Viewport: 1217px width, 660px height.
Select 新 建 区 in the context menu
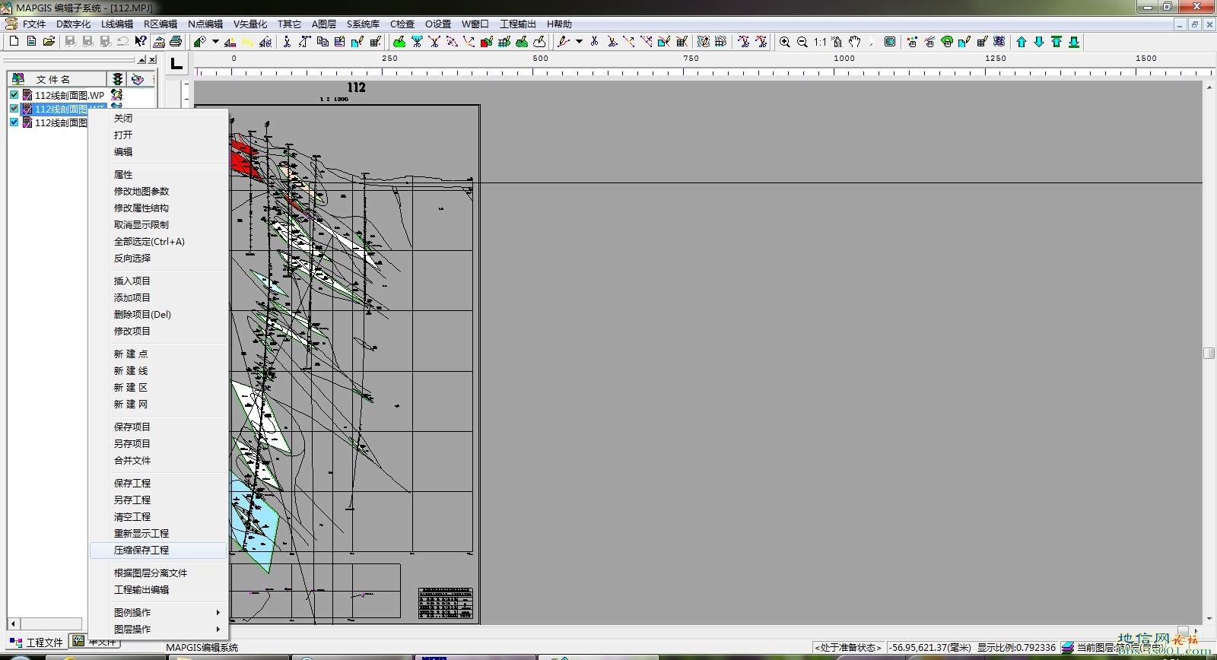(x=158, y=387)
